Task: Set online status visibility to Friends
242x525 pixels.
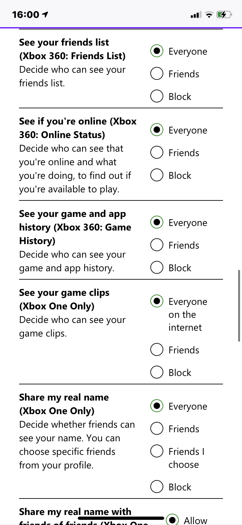Action: pos(157,153)
